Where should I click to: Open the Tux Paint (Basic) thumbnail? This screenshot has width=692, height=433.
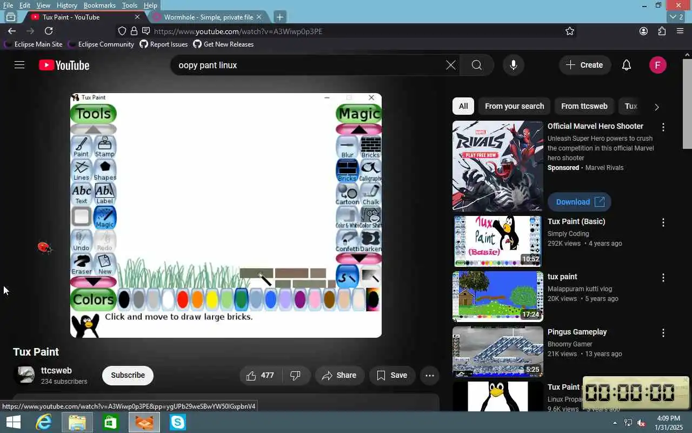(498, 241)
